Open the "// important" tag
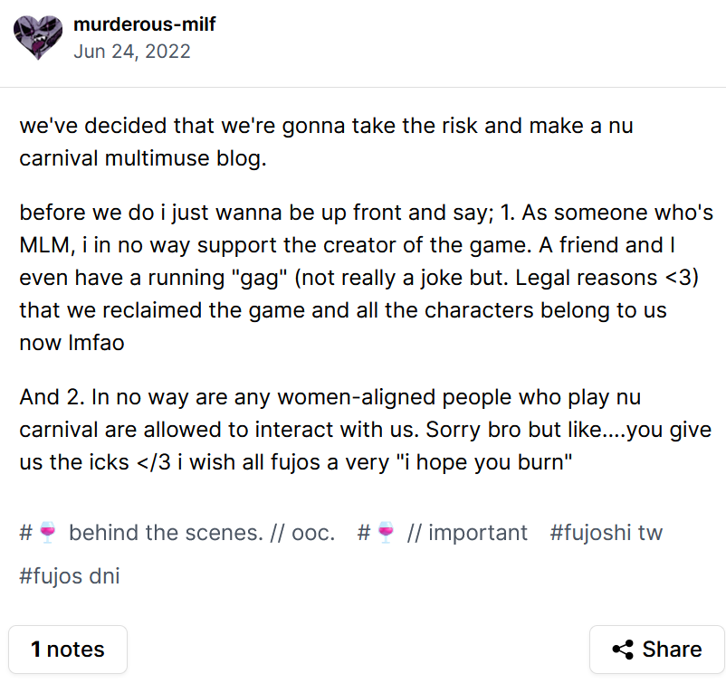Viewport: 726px width, 683px height. [x=467, y=533]
